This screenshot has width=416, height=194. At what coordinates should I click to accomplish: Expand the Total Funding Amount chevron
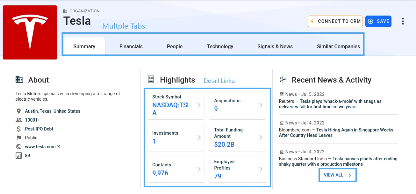tap(261, 137)
